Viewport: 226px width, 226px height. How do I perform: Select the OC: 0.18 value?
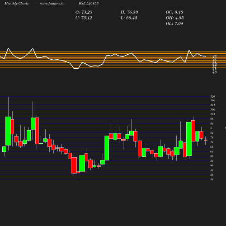(174, 12)
